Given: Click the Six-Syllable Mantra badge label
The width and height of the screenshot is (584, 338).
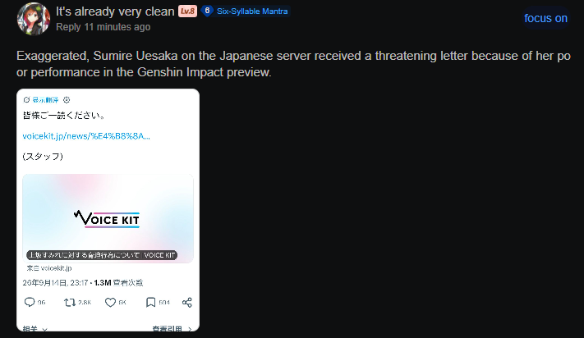Looking at the screenshot, I should coord(252,11).
